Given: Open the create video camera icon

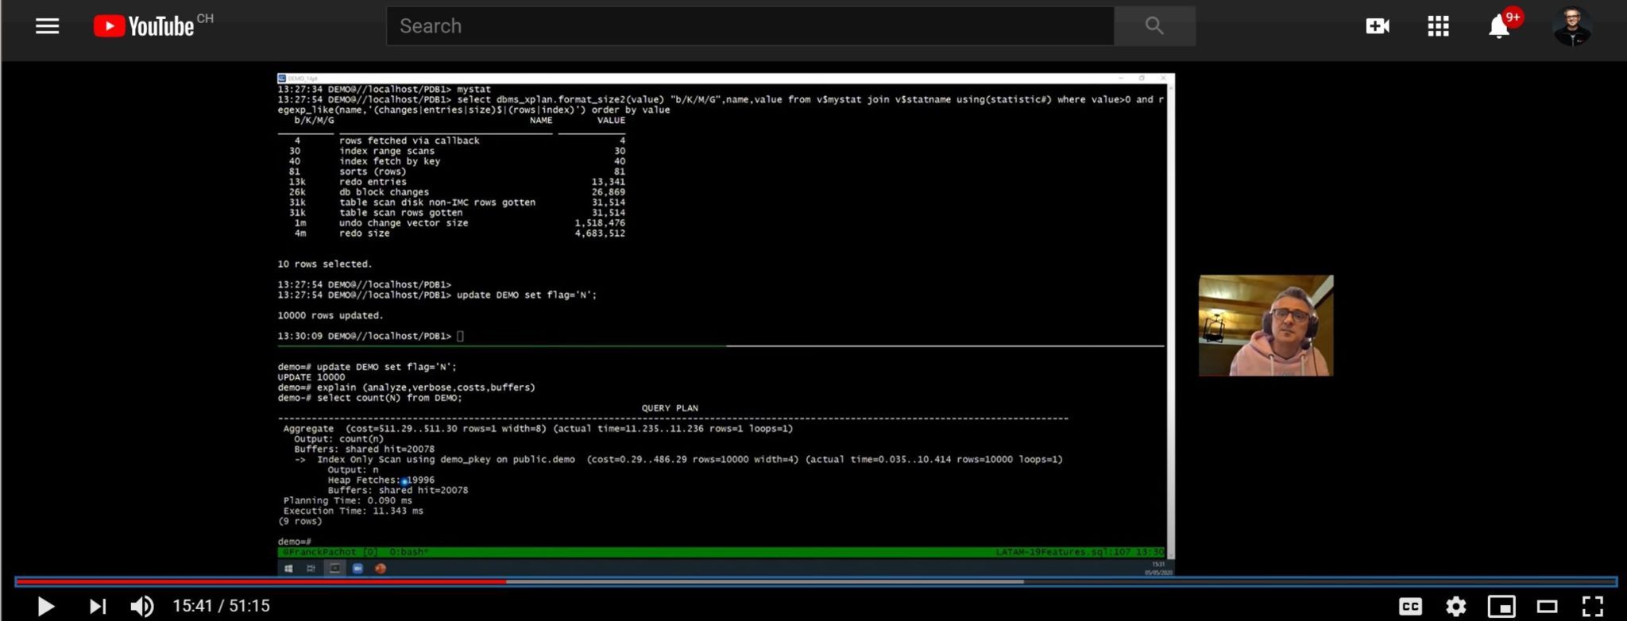Looking at the screenshot, I should pyautogui.click(x=1377, y=26).
